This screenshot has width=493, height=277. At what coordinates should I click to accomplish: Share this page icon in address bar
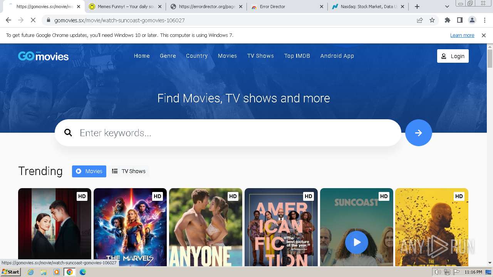point(420,20)
